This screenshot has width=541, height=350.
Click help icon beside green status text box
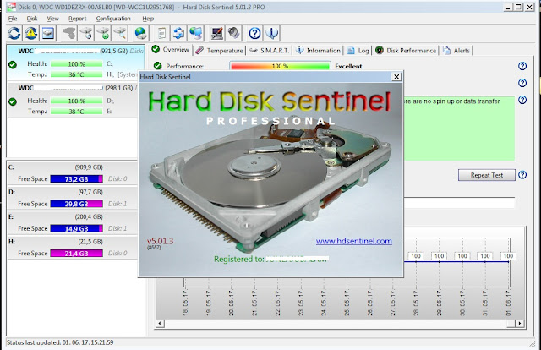click(522, 100)
